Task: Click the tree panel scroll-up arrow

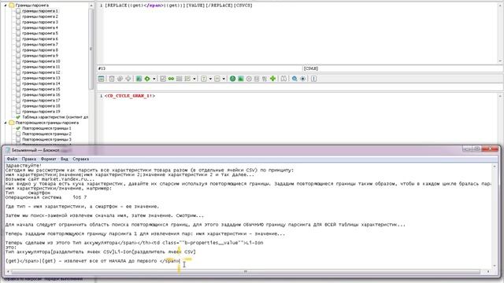Action: pos(91,6)
